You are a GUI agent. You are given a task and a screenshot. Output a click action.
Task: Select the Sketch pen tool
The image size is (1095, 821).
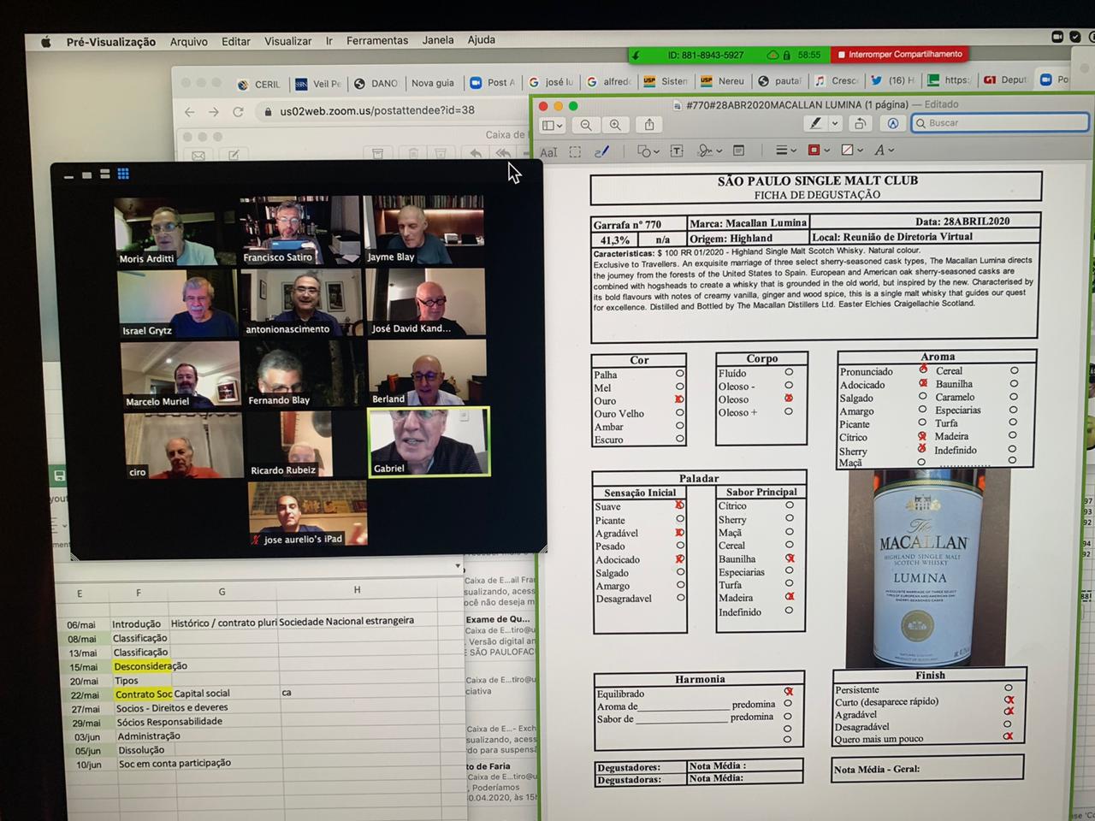click(x=602, y=151)
